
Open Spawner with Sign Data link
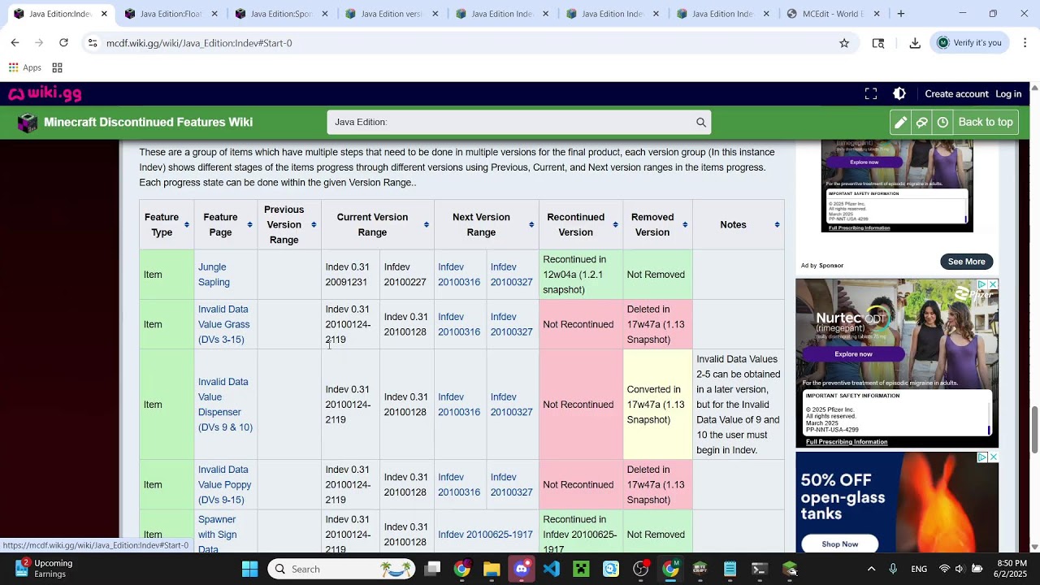tap(217, 534)
